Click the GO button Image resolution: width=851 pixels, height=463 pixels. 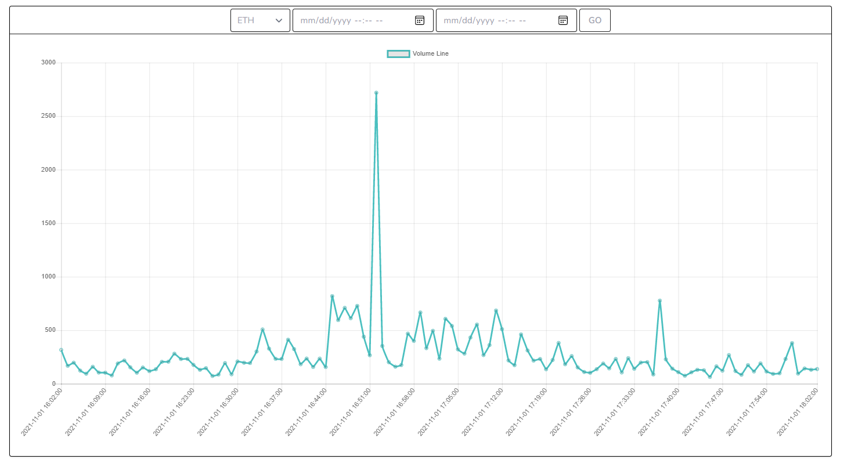pos(595,20)
